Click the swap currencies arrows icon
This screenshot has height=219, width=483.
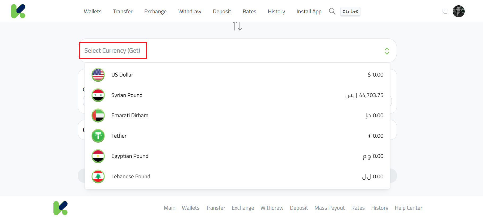click(x=237, y=26)
